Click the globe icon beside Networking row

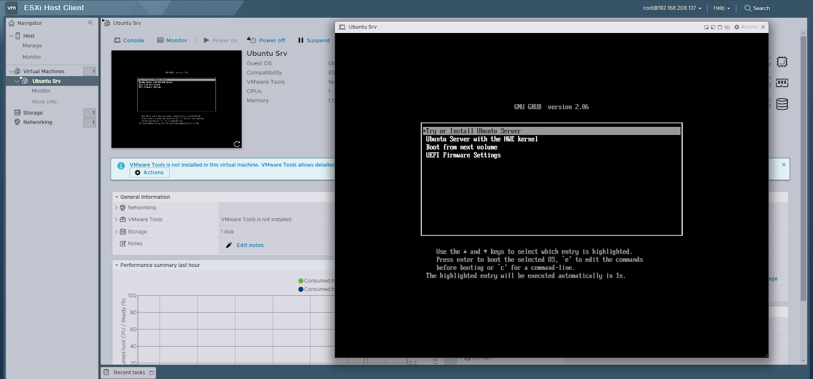click(122, 208)
